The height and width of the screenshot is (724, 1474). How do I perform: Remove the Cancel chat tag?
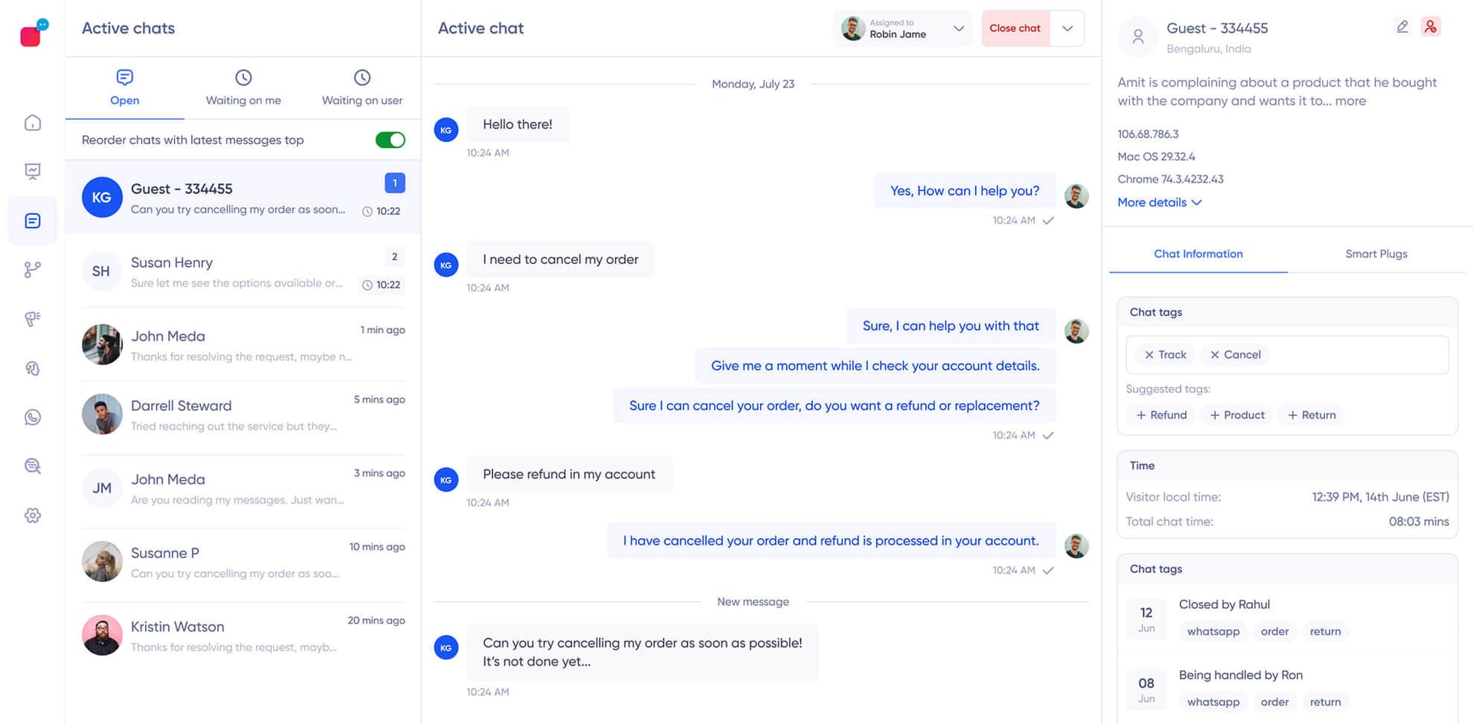pos(1215,355)
